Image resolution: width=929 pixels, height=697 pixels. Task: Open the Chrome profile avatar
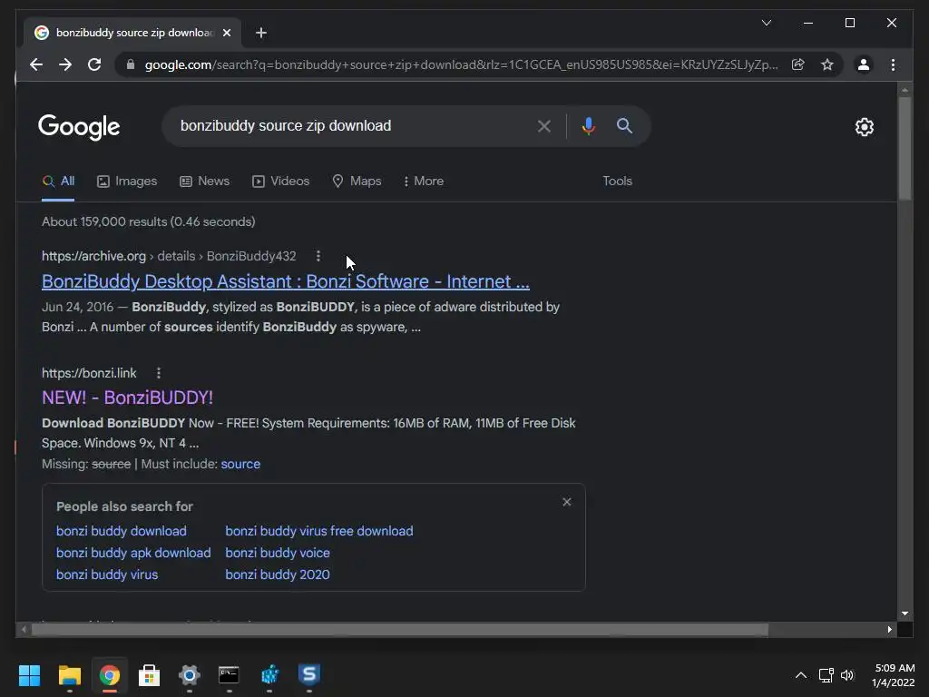(864, 64)
